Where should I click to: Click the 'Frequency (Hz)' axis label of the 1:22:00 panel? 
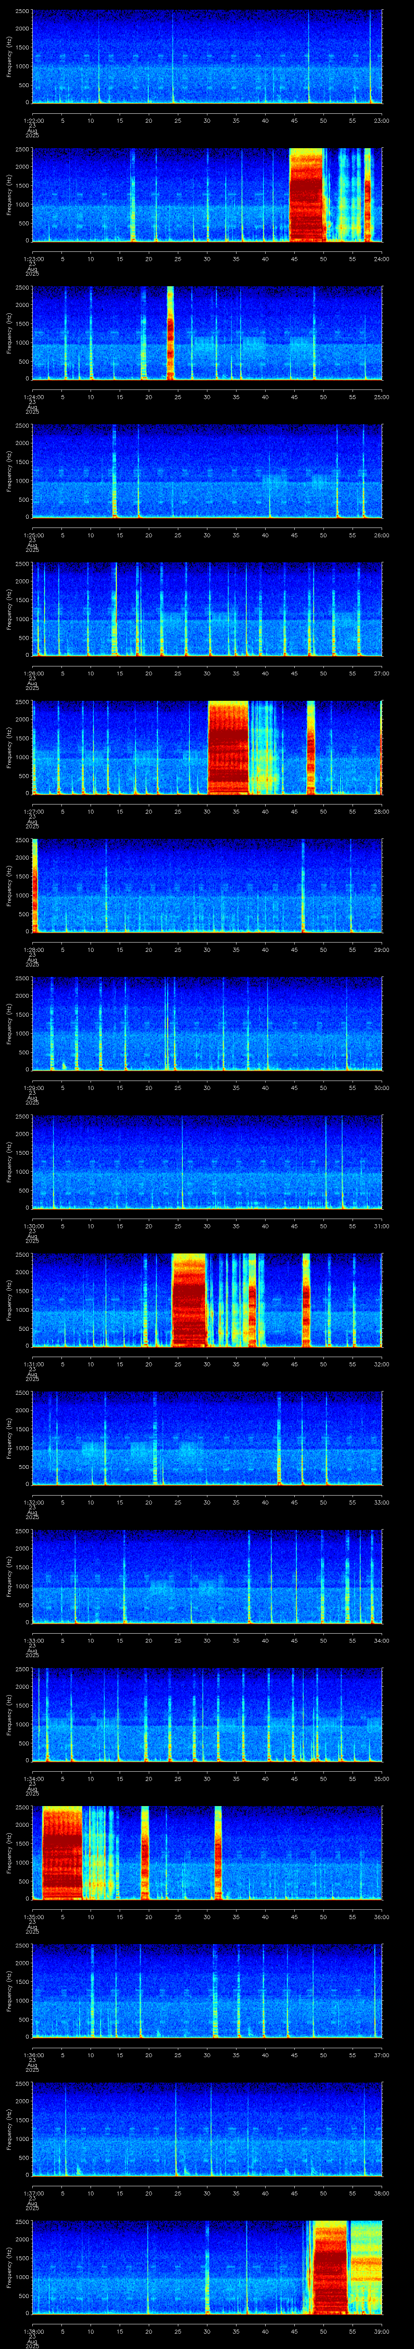pyautogui.click(x=9, y=57)
